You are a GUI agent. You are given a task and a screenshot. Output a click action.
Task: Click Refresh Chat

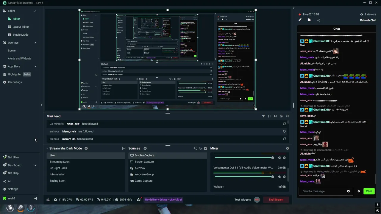[368, 20]
